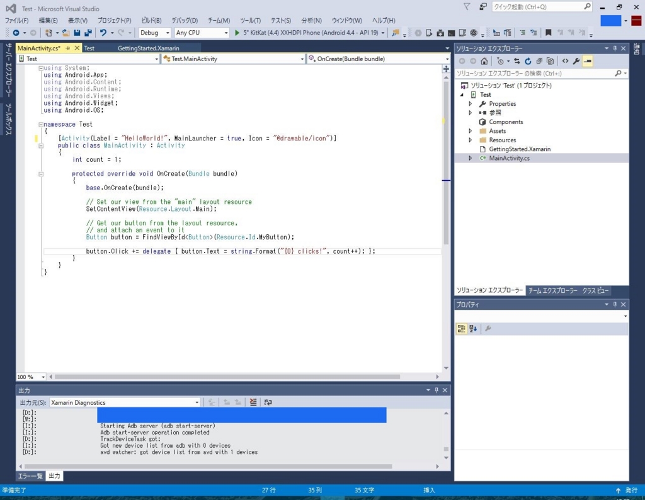Pin the MainActivity.cs tab

coord(68,48)
